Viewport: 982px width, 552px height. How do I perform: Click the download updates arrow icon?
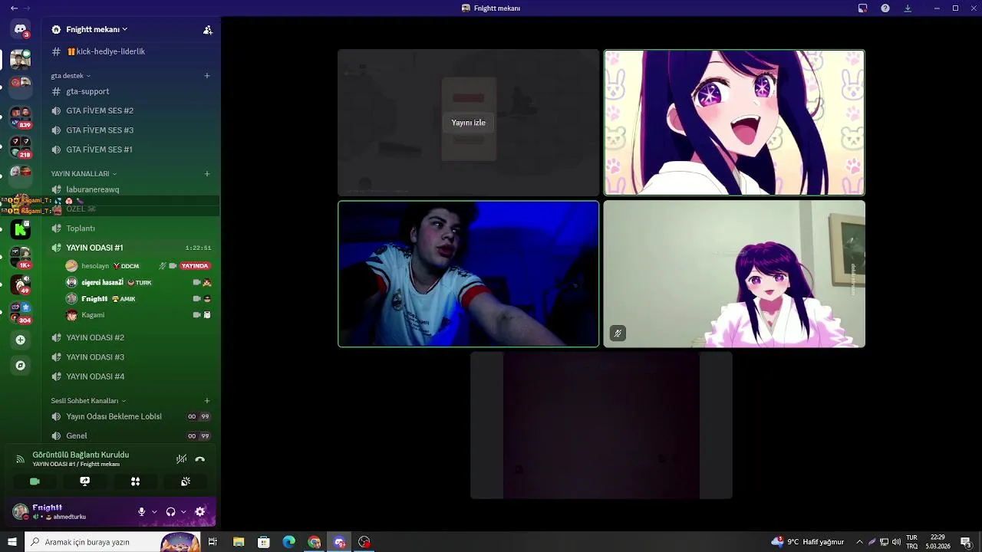pyautogui.click(x=908, y=8)
